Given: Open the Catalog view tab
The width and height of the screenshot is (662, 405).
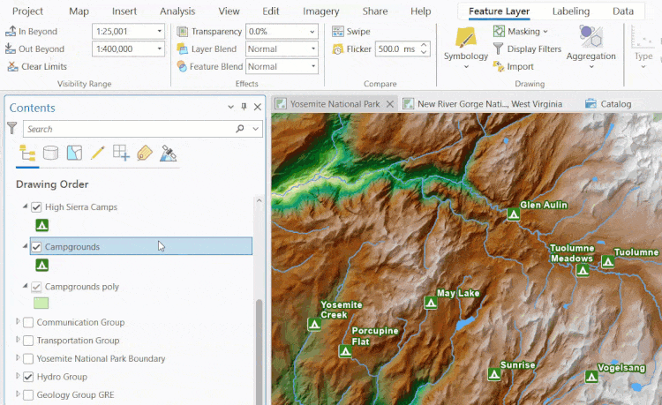Looking at the screenshot, I should pyautogui.click(x=608, y=104).
